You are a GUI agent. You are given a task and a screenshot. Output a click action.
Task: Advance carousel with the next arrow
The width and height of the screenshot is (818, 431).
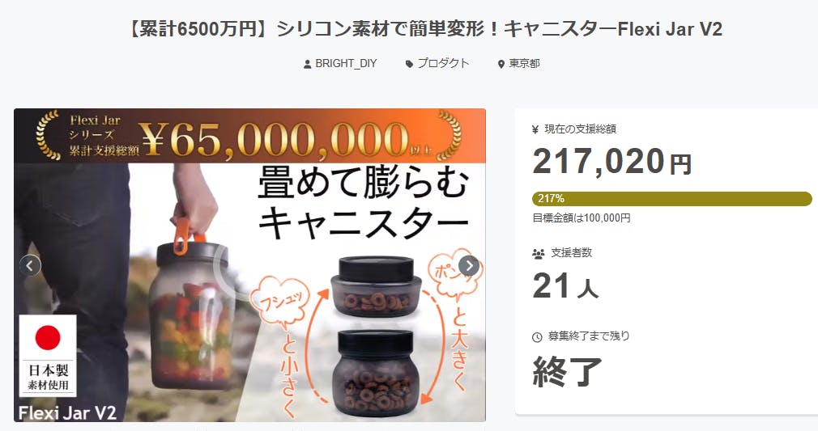[x=469, y=266]
